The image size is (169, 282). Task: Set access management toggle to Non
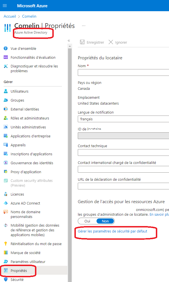105,221
